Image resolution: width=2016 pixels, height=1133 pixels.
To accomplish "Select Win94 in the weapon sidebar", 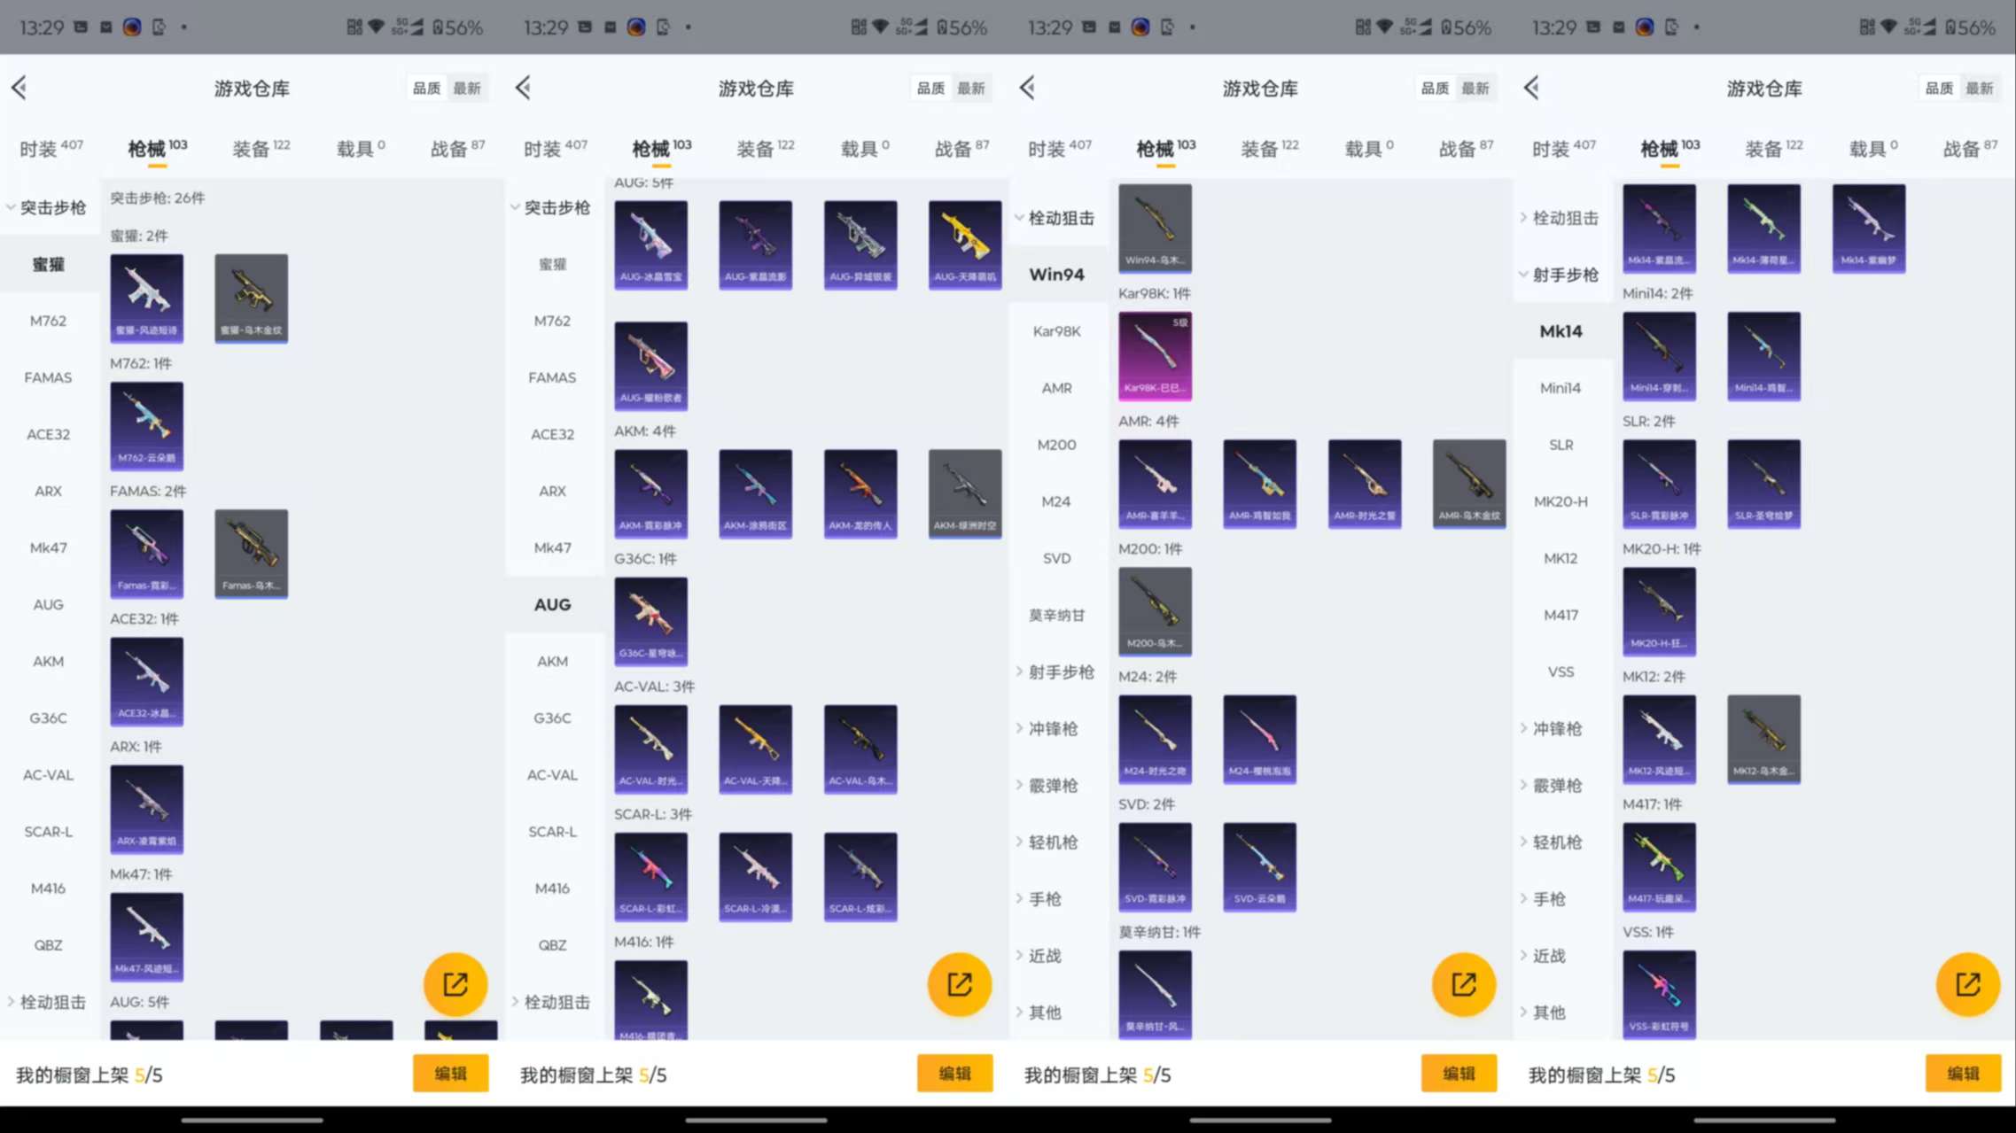I will point(1056,275).
